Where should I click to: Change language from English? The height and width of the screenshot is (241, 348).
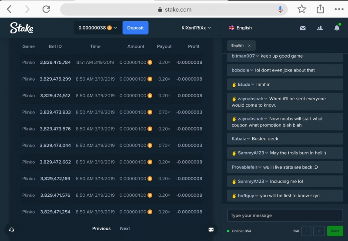[x=241, y=28]
